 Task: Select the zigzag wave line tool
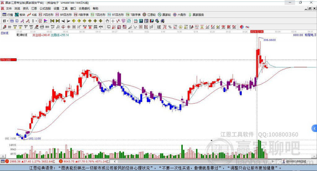pos(135,27)
